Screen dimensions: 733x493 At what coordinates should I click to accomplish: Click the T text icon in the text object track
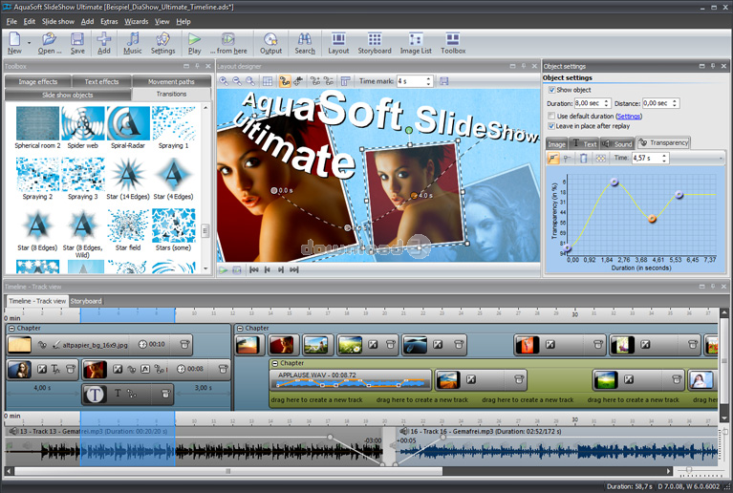118,394
